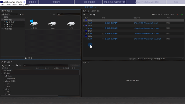This screenshot has height=104, width=185.
Task: Go forward in the Media Browser with the right arrow
Action: point(23,14)
